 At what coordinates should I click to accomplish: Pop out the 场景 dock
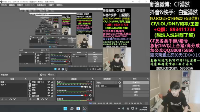26,79
